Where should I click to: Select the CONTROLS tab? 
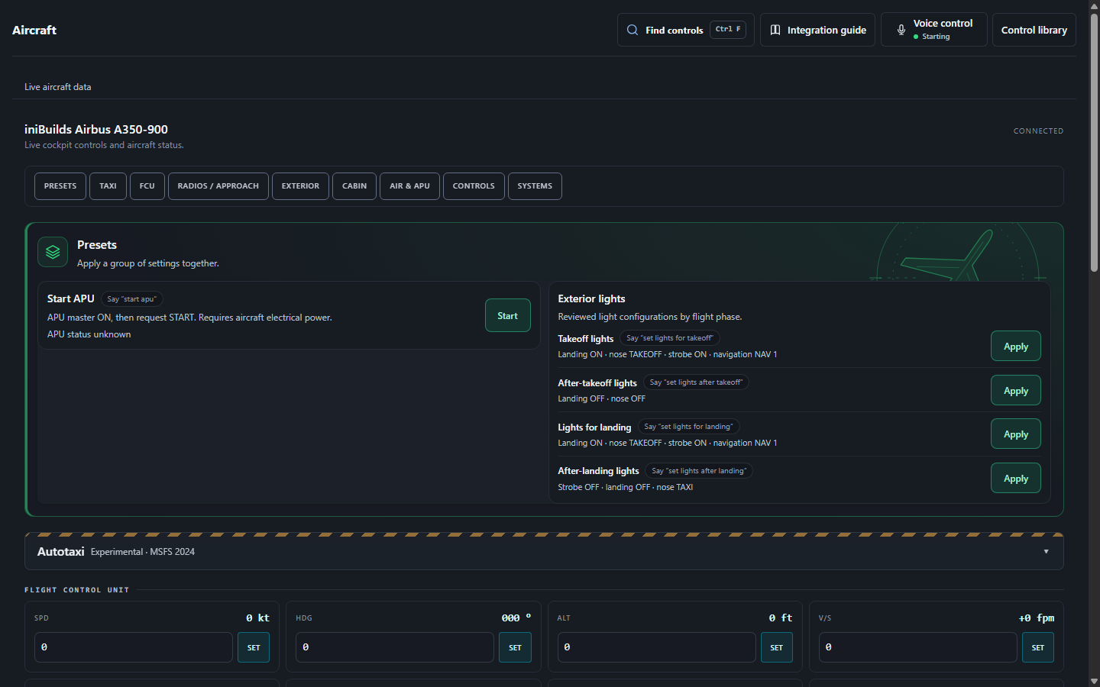474,186
